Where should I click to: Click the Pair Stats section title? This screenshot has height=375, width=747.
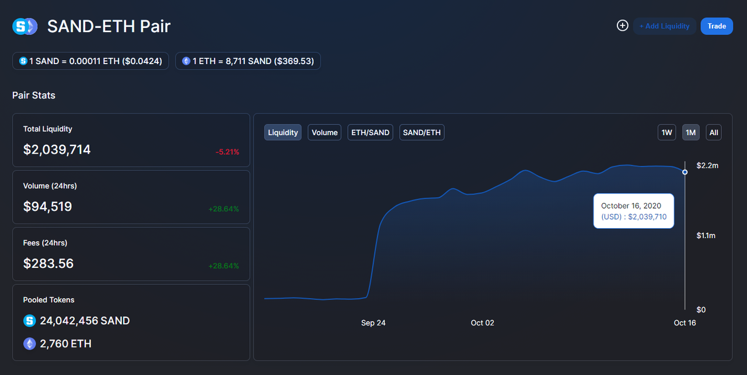tap(34, 95)
